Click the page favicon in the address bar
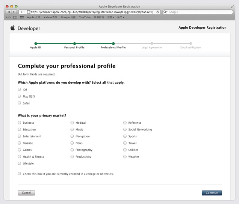 (29, 12)
